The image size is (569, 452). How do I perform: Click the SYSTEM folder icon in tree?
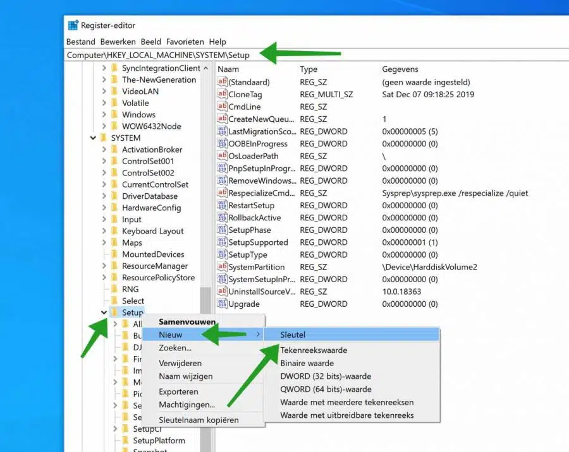[103, 138]
